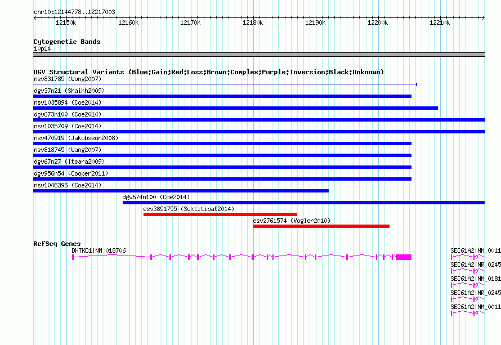
Task: Click the blue bar for dgv67n27
Action: click(x=222, y=167)
